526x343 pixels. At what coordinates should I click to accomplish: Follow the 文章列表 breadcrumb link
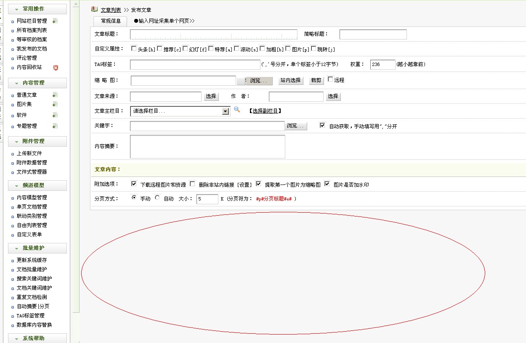[x=111, y=10]
